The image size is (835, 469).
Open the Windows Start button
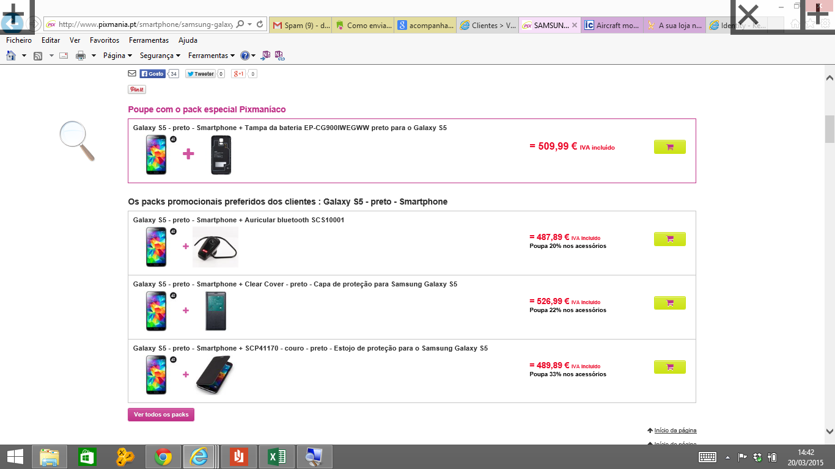point(15,457)
